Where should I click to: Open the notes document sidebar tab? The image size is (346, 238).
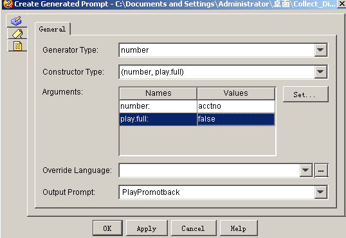[x=17, y=46]
